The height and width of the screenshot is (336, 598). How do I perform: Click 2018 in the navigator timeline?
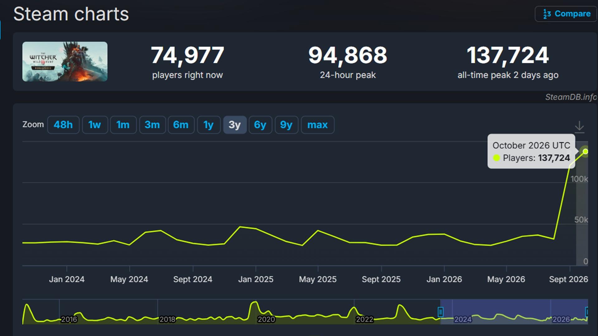(168, 320)
